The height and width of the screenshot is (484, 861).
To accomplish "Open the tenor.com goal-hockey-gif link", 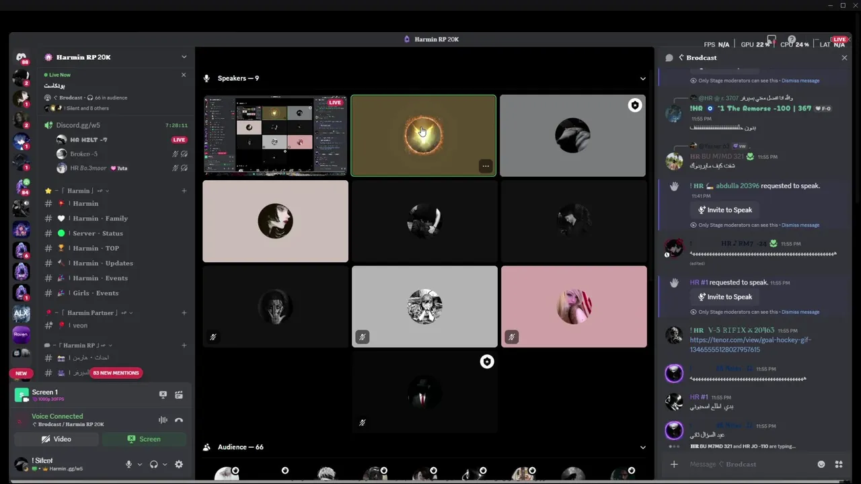I will 750,345.
